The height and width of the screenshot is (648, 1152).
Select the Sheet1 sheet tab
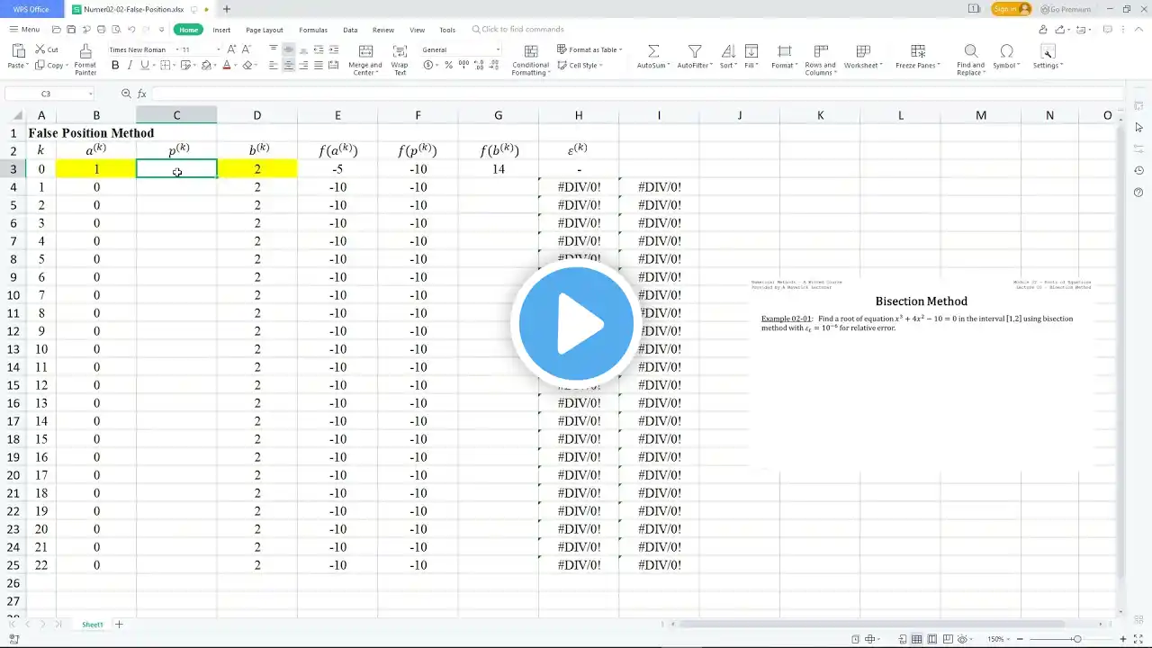point(93,625)
